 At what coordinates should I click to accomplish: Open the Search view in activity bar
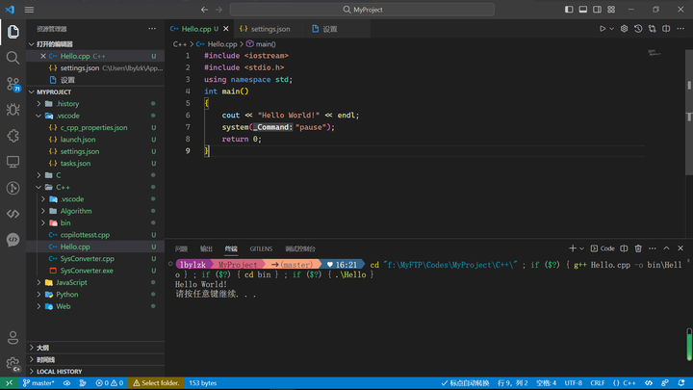(13, 58)
